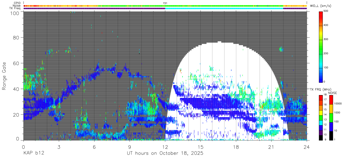Click the 80 tick on Range Gate axis
Screen dimensions: 345x159
click(x=16, y=37)
